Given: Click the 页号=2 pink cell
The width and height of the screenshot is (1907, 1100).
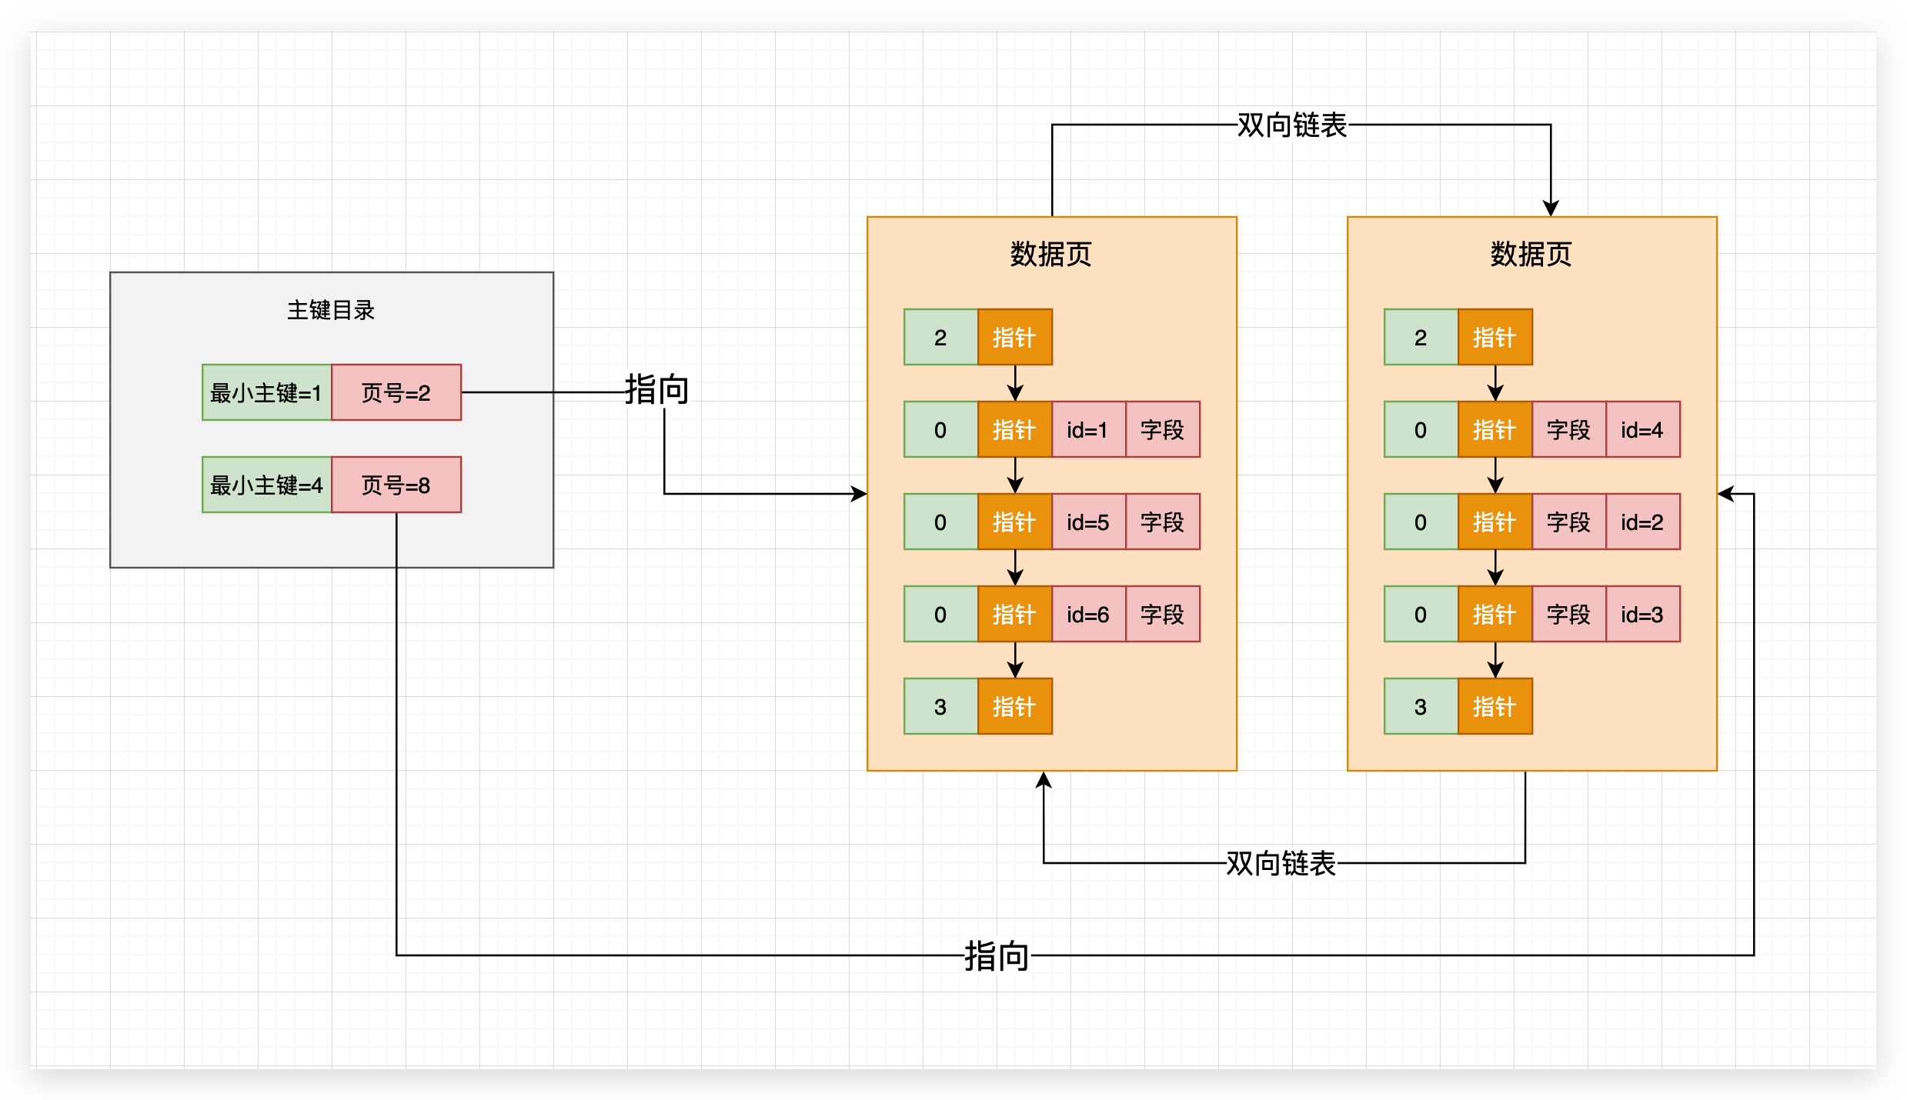Looking at the screenshot, I should [396, 392].
